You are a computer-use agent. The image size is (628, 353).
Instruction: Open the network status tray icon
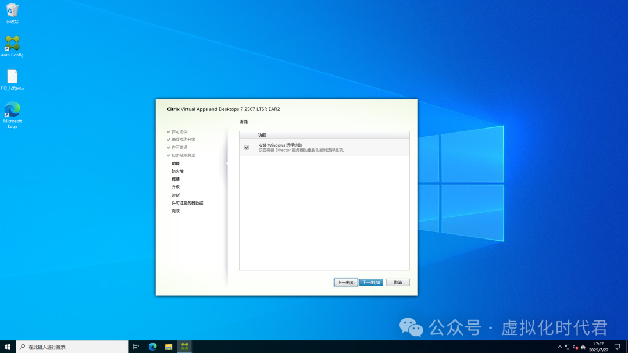tap(568, 347)
